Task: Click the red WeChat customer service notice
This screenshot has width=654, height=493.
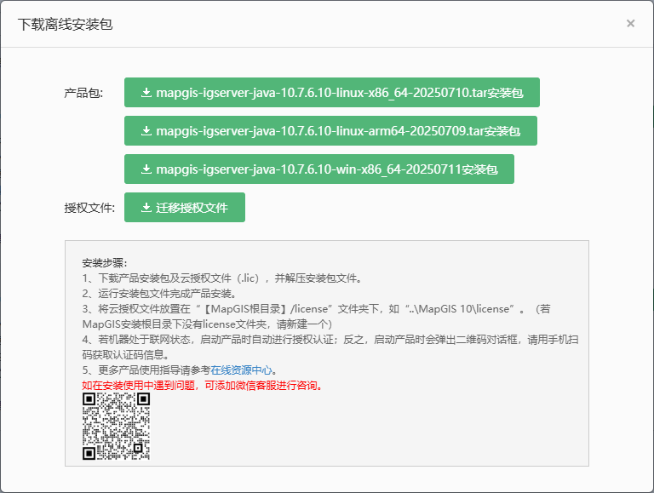Action: [203, 385]
